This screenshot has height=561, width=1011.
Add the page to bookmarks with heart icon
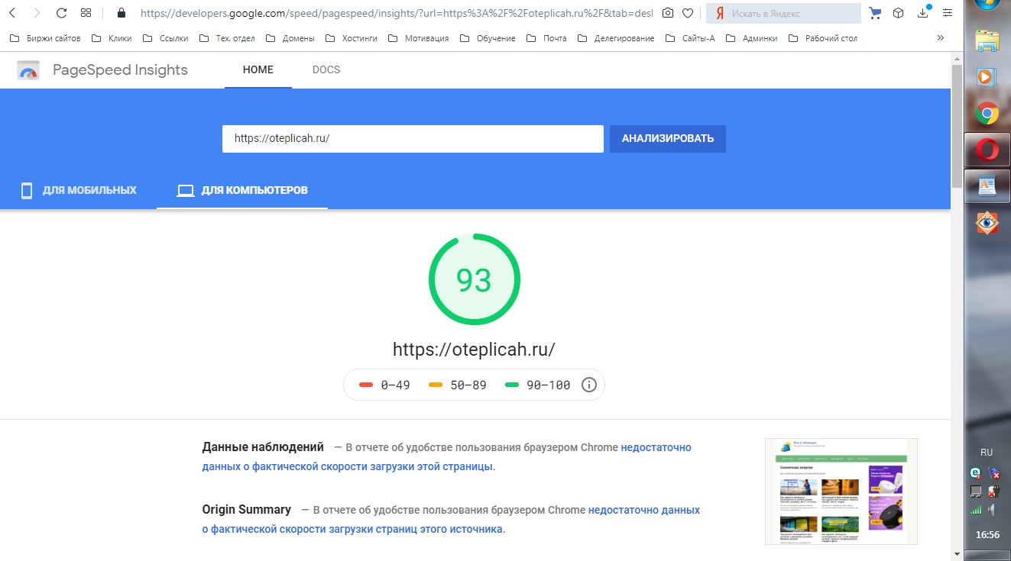point(688,13)
